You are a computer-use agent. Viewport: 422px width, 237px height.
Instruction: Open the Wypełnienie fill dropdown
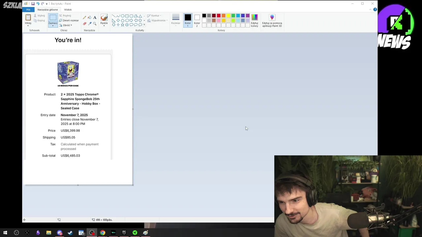pos(158,20)
